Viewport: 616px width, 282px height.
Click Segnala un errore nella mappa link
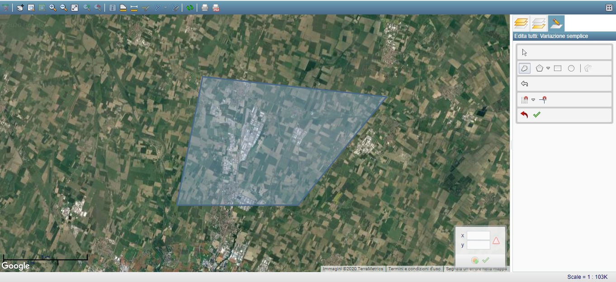tap(477, 269)
